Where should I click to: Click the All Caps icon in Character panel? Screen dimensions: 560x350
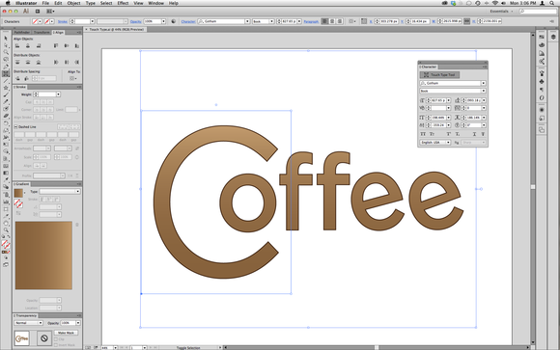click(x=423, y=134)
